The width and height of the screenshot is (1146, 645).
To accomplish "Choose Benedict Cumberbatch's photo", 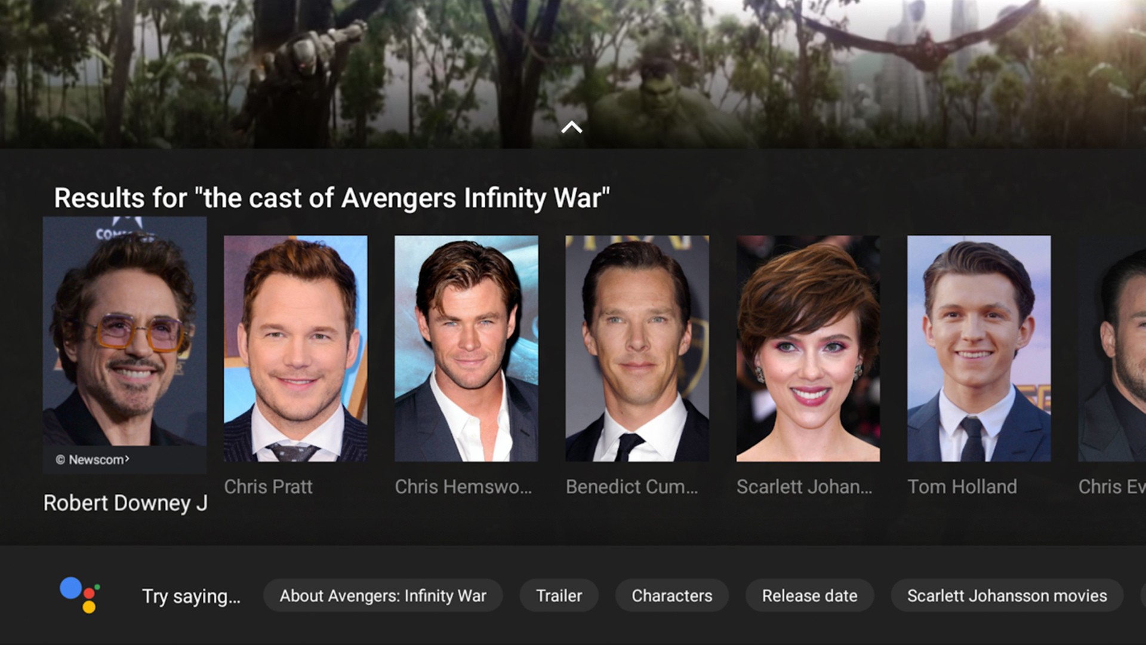I will pyautogui.click(x=637, y=348).
